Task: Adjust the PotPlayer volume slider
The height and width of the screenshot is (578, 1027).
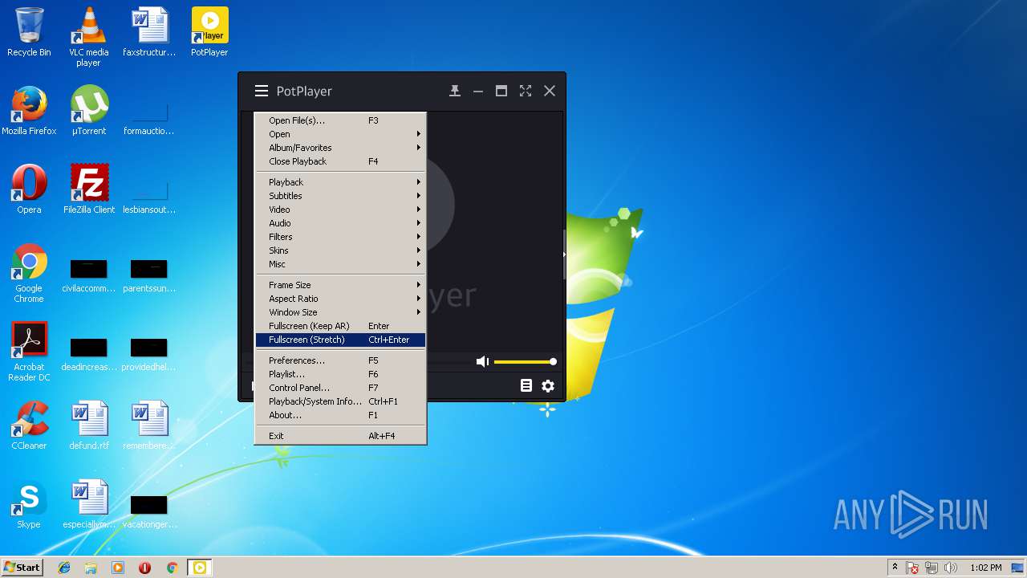Action: pyautogui.click(x=525, y=362)
